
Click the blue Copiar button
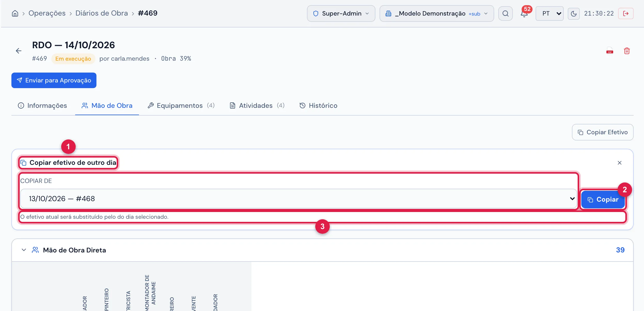tap(603, 199)
